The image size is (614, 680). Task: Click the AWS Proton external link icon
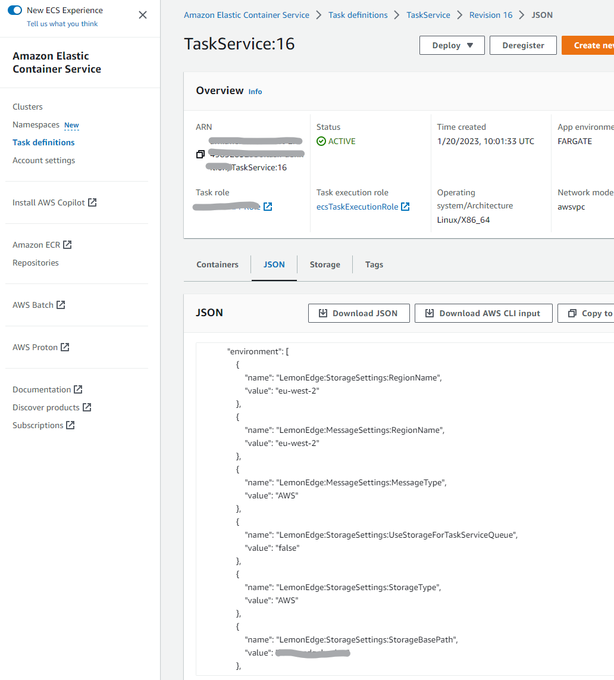65,347
